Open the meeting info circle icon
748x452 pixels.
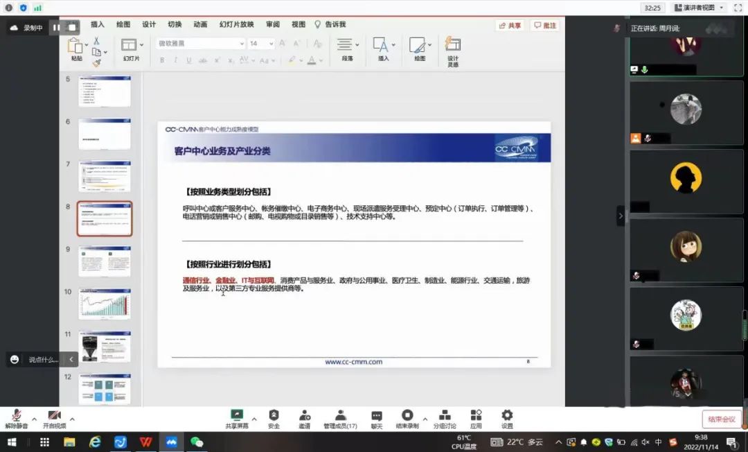pyautogui.click(x=8, y=8)
